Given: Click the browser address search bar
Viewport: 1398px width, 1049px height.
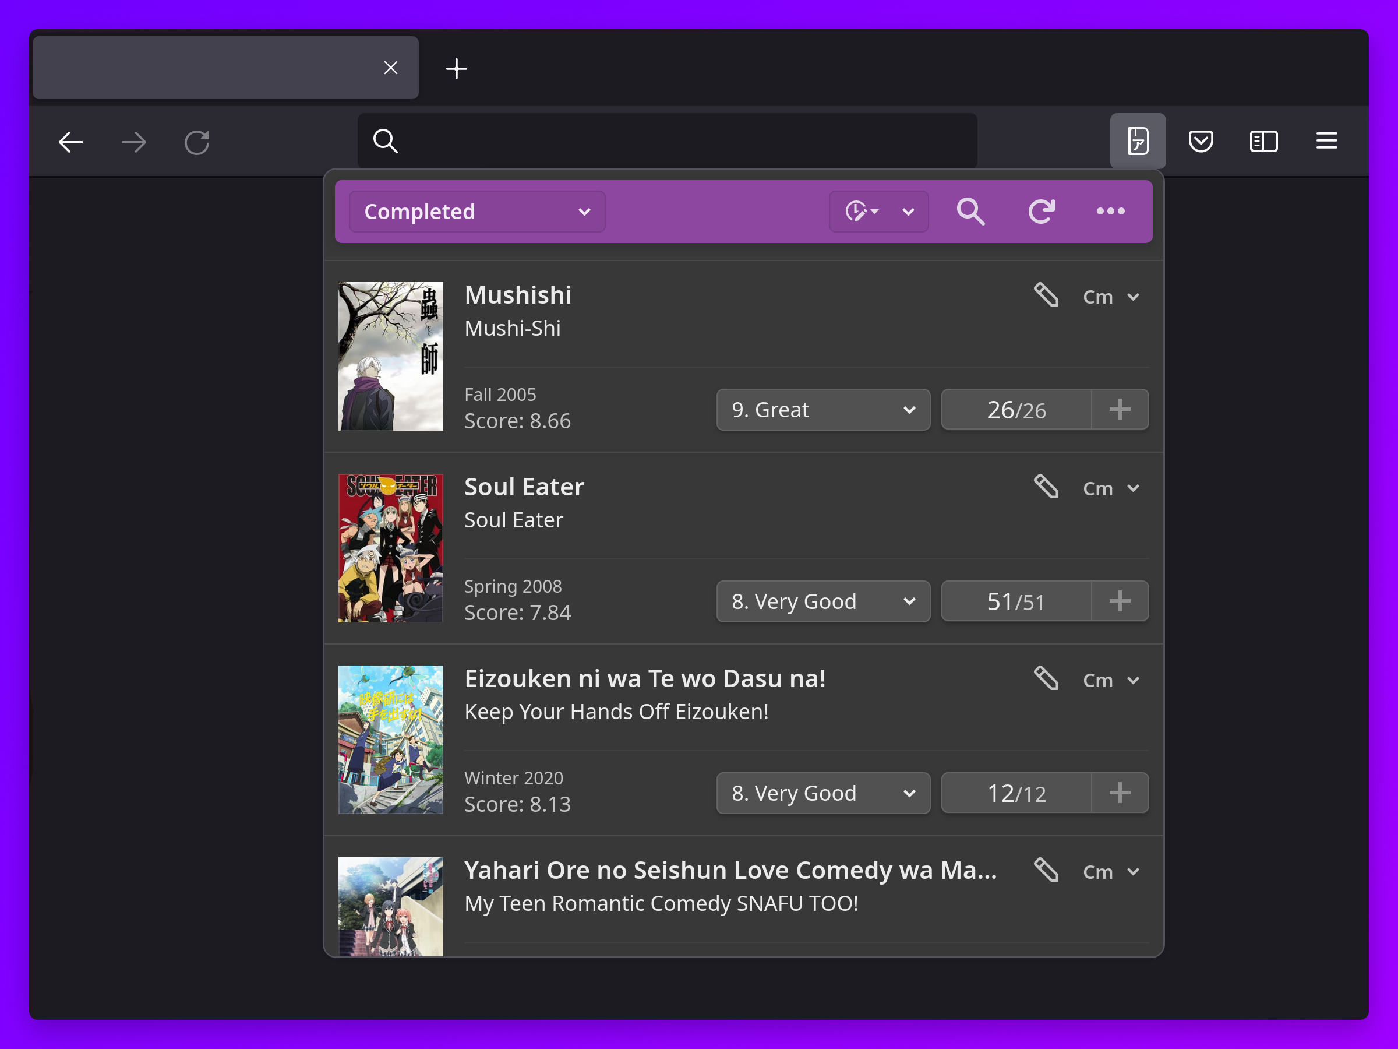Looking at the screenshot, I should coord(667,140).
